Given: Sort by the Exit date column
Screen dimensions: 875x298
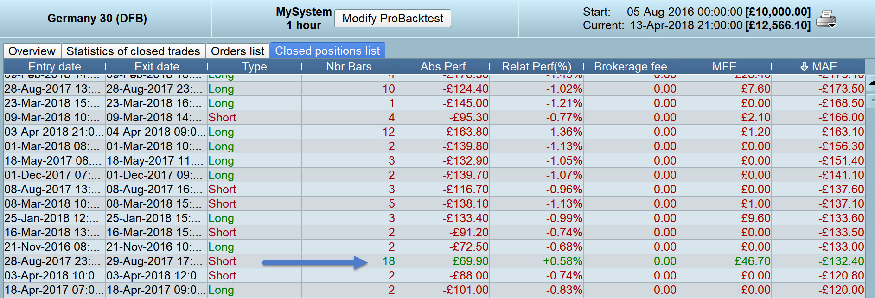Looking at the screenshot, I should (157, 67).
